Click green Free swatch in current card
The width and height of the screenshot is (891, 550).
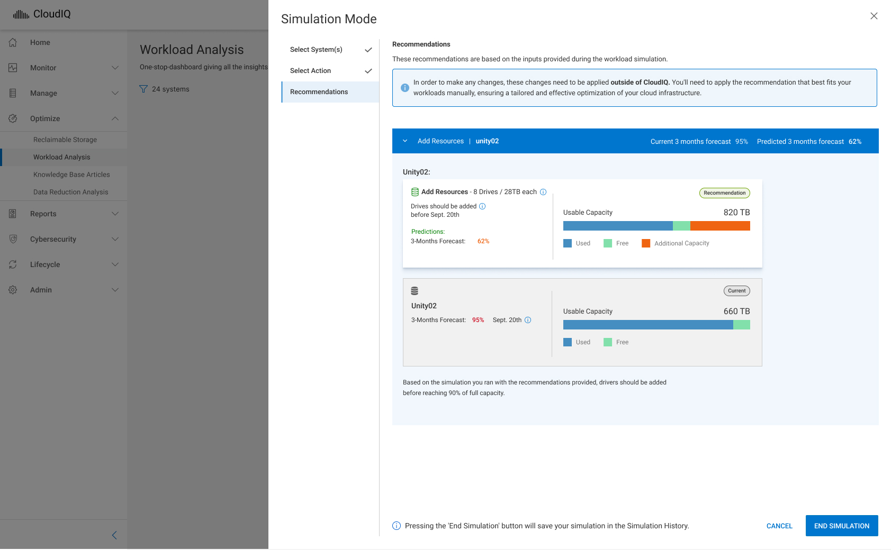click(x=608, y=342)
